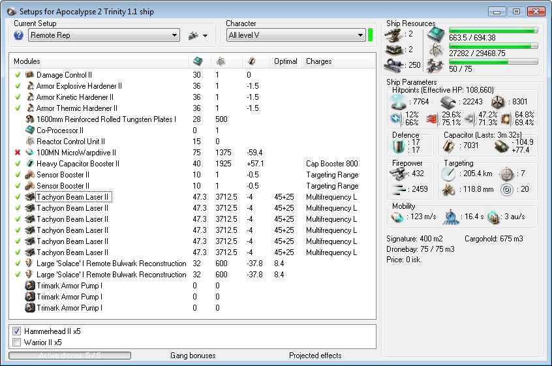Click the armor hitpoints icon
The height and width of the screenshot is (366, 552).
(448, 102)
